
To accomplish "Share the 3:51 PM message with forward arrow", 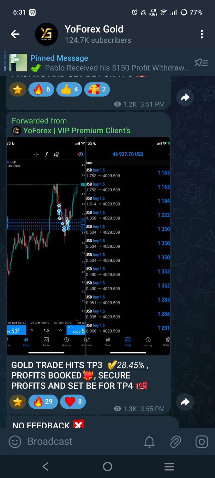I will (185, 97).
